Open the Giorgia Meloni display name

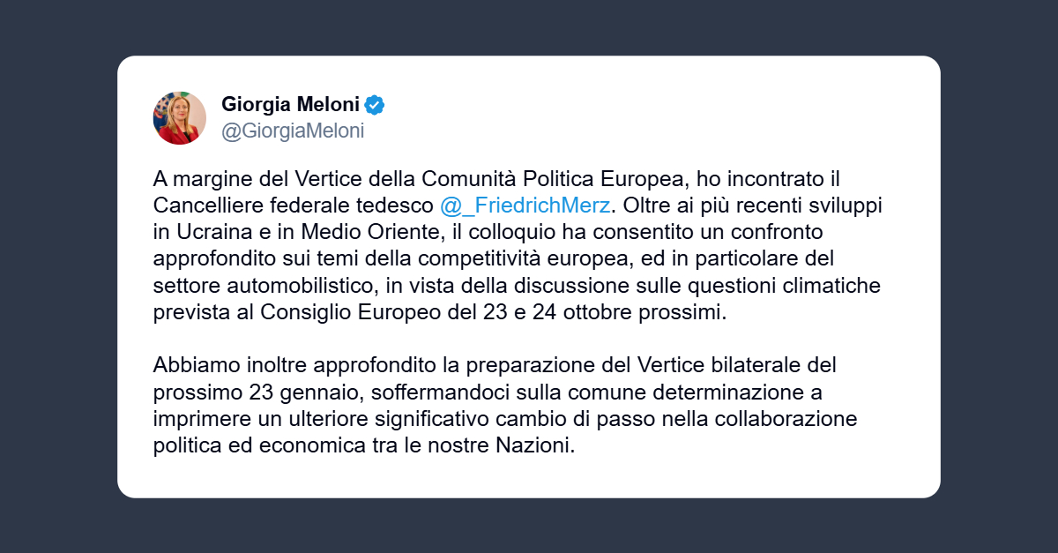click(290, 105)
